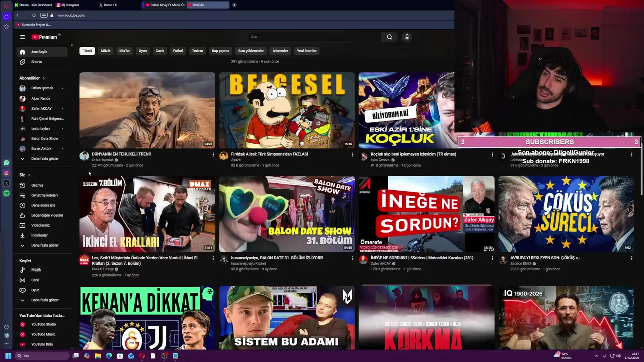Play the BELGESEL Fırıldak Ailesi thumbnail
The image size is (644, 362).
[287, 111]
